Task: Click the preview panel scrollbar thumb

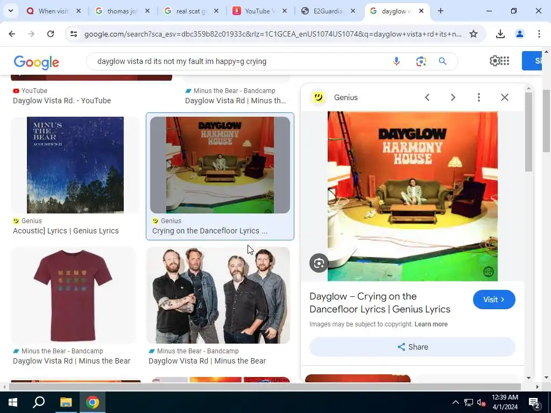Action: point(528,132)
